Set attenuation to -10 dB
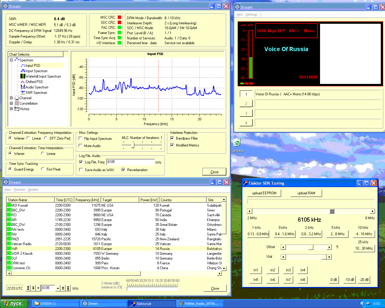Image resolution: width=385 pixels, height=308 pixels. pos(350,280)
